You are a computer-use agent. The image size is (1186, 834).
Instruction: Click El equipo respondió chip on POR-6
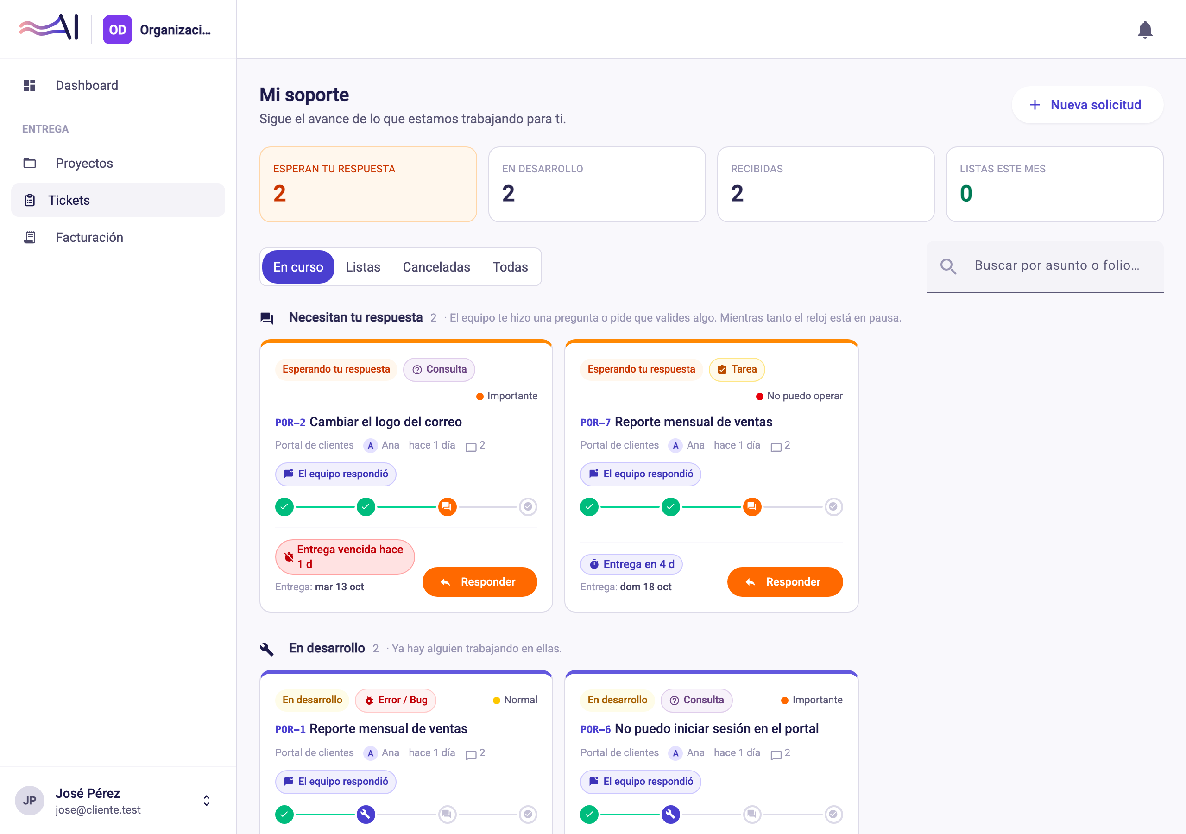[x=641, y=782]
